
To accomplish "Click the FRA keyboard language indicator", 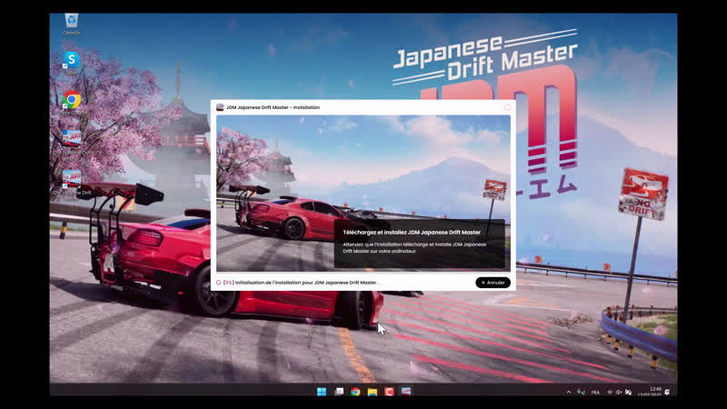I will click(x=595, y=393).
